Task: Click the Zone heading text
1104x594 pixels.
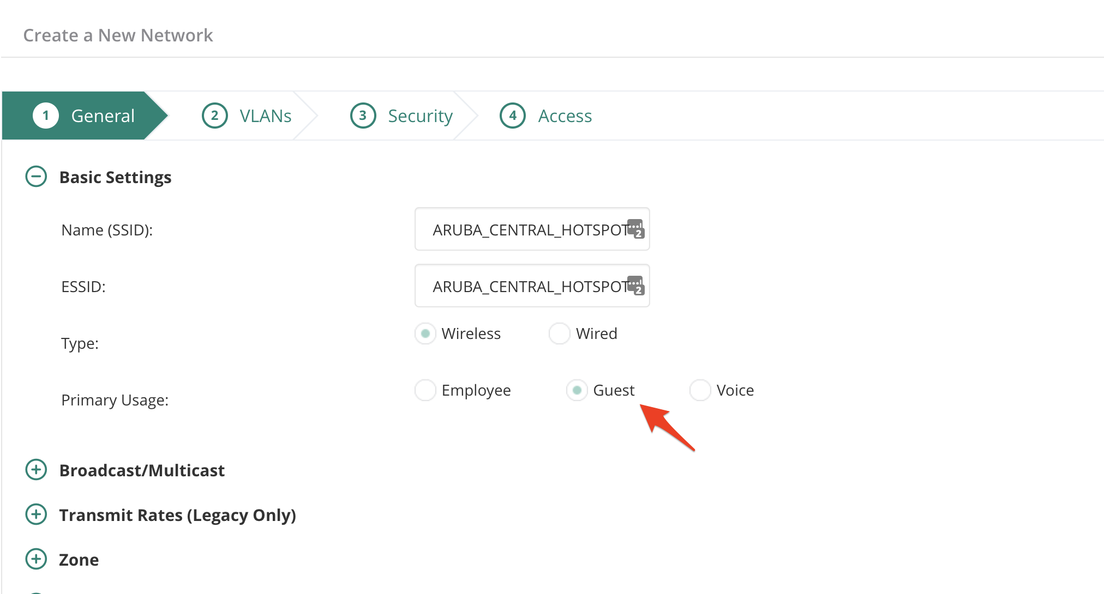Action: pos(79,560)
